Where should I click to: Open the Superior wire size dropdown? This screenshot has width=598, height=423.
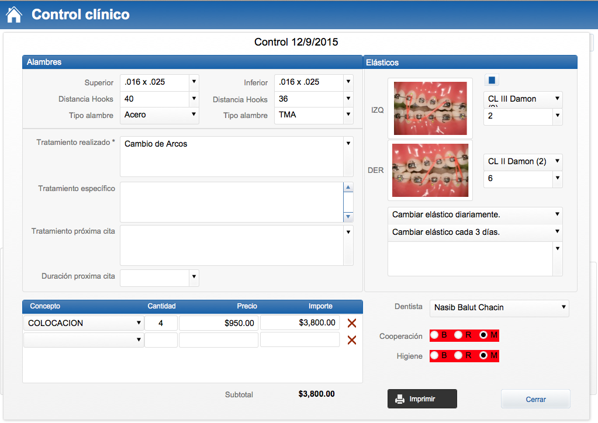(194, 82)
